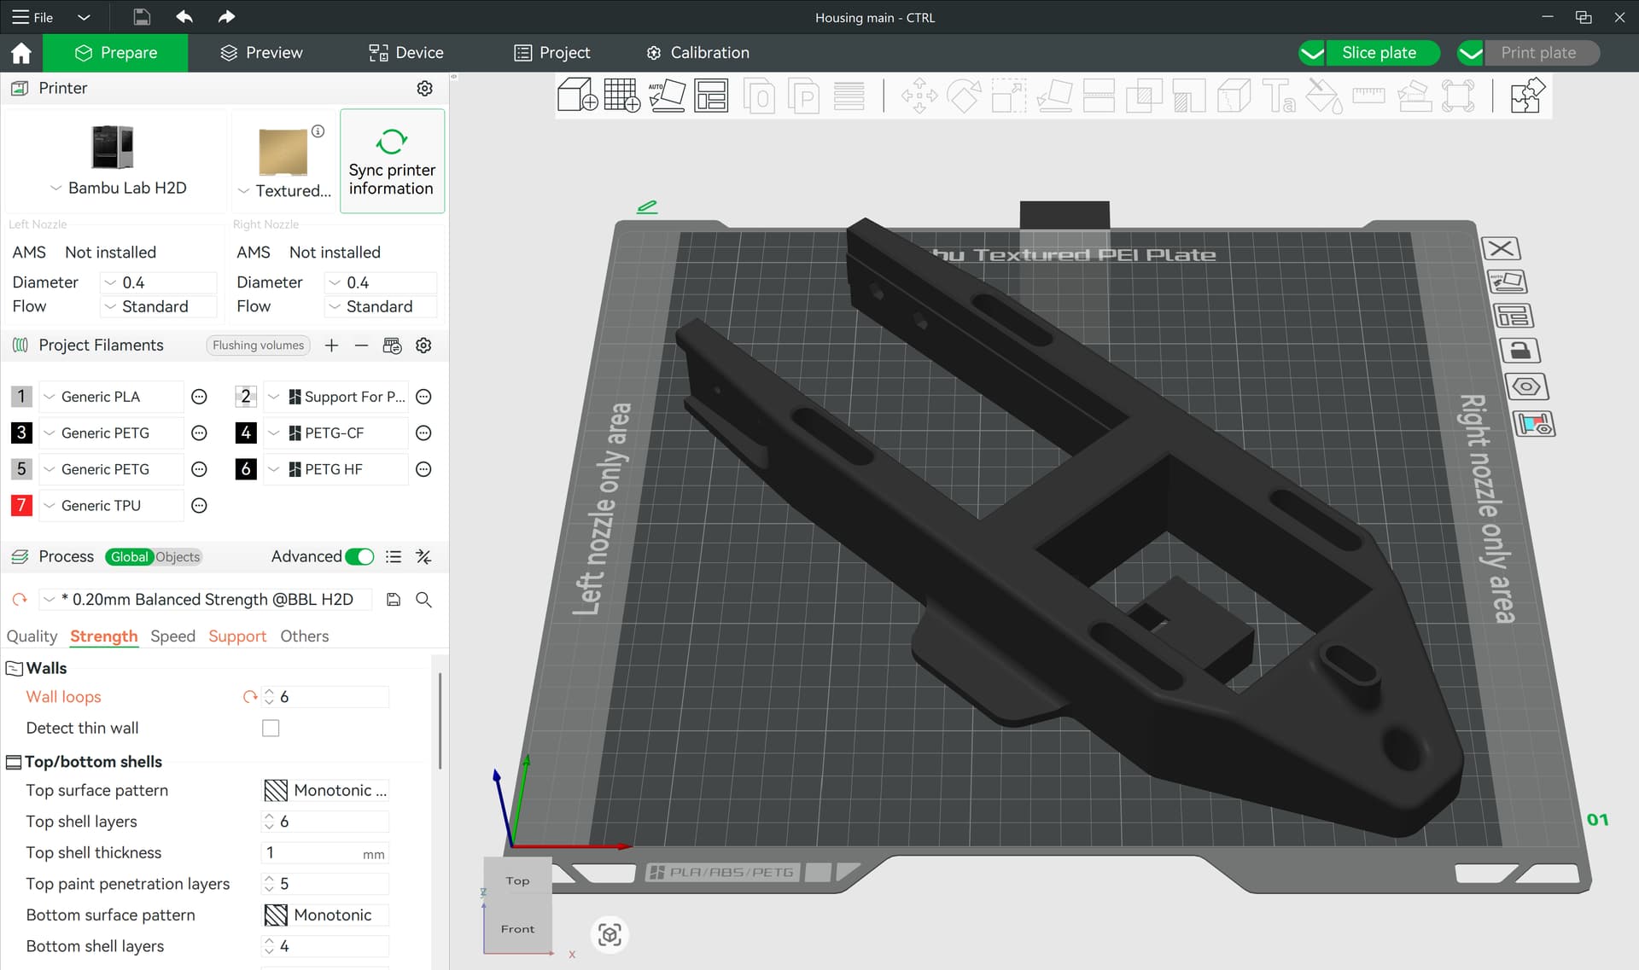Image resolution: width=1639 pixels, height=970 pixels.
Task: Select the Move tool icon
Action: [x=919, y=96]
